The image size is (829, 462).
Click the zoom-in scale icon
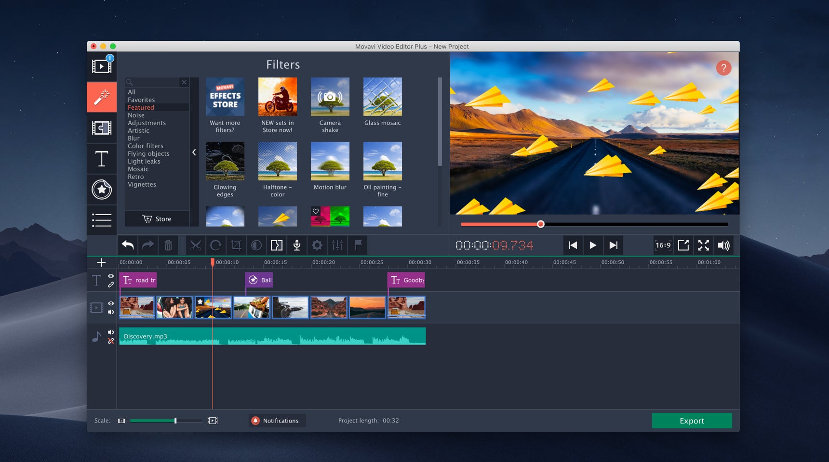click(213, 421)
